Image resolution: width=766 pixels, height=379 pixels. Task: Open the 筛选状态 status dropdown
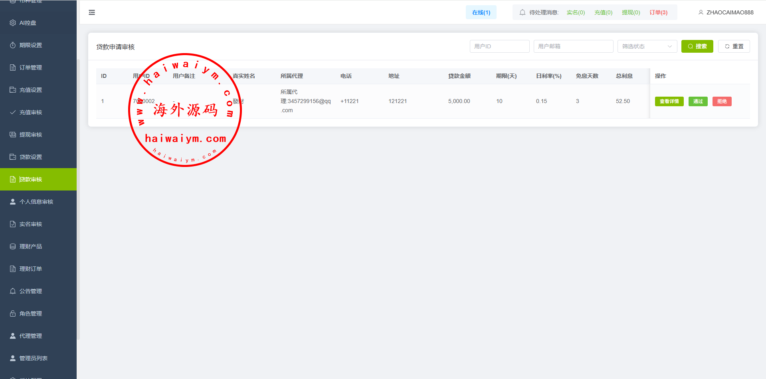click(x=647, y=46)
